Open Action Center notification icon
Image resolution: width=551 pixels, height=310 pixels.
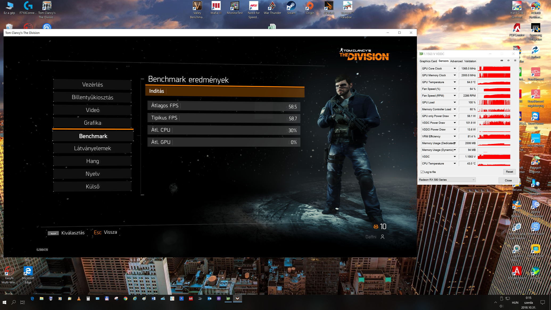tap(543, 302)
